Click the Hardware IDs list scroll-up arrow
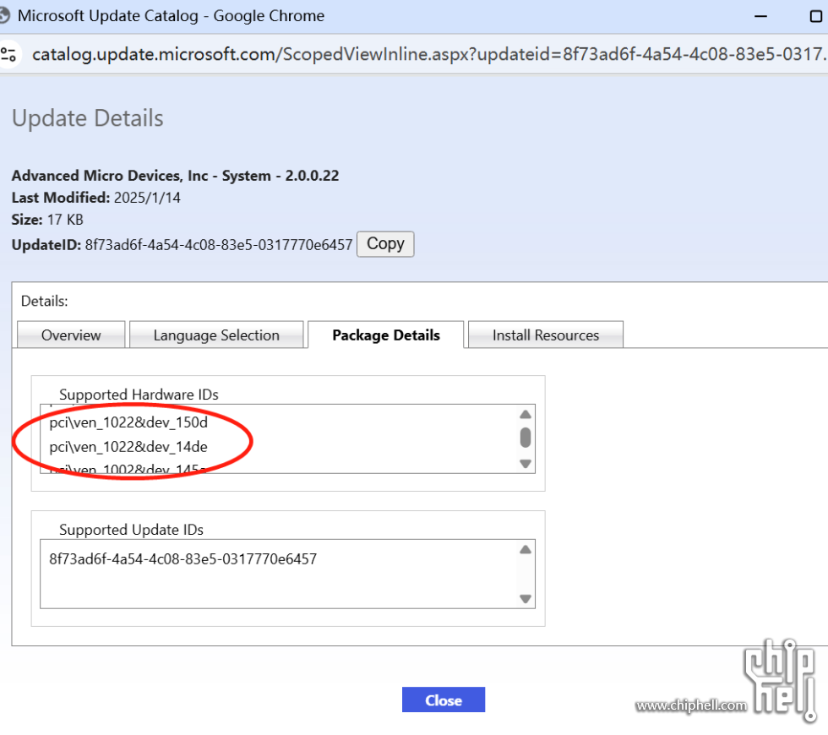Image resolution: width=828 pixels, height=735 pixels. (x=526, y=415)
